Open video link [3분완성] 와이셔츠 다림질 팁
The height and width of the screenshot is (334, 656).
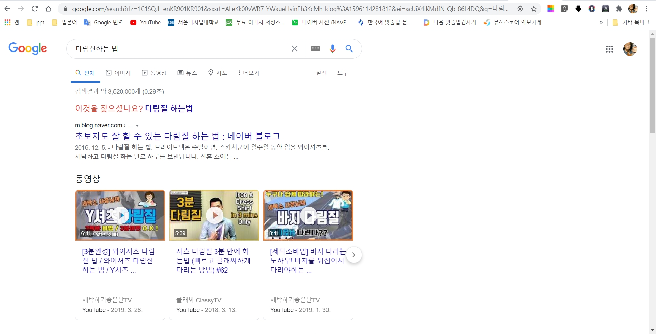[x=119, y=261]
